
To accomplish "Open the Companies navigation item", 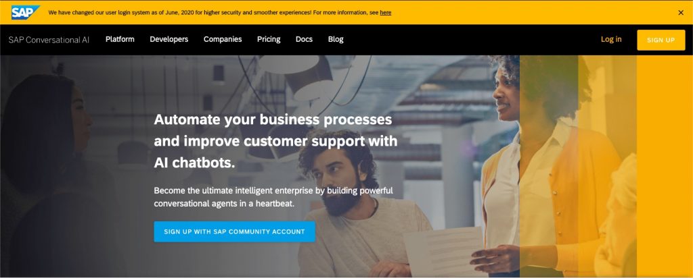I will [x=223, y=39].
